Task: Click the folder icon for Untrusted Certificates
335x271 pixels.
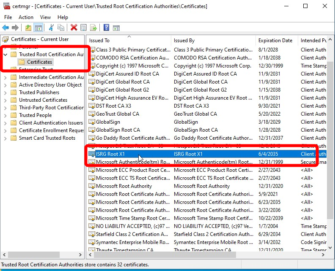Action: click(x=14, y=100)
